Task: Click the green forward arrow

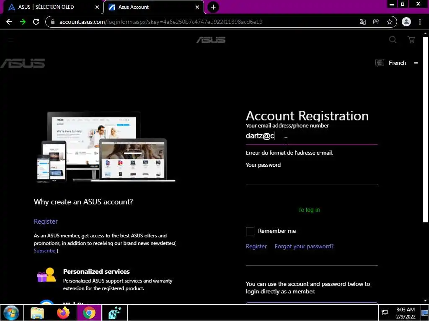Action: click(23, 22)
